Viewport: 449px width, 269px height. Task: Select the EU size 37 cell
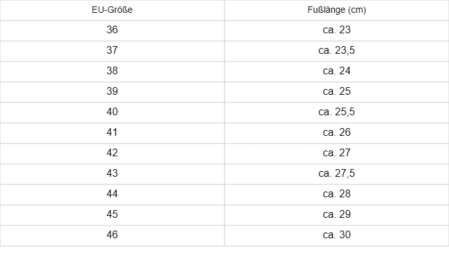click(112, 51)
